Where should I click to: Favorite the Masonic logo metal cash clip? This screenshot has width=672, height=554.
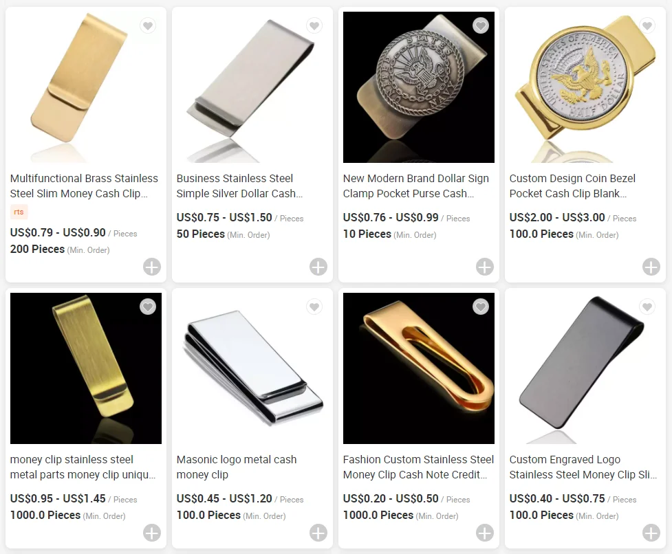(x=314, y=307)
